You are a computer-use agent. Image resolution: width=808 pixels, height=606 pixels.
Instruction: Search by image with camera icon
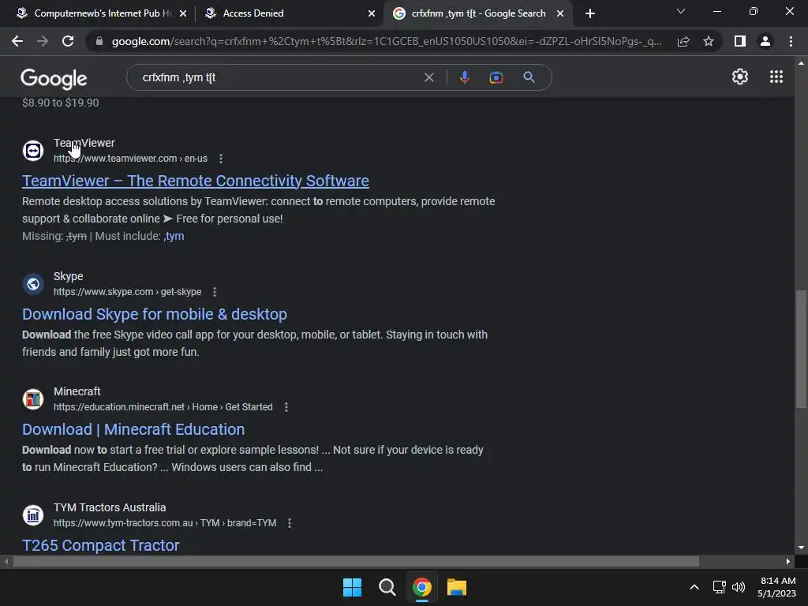pyautogui.click(x=496, y=77)
